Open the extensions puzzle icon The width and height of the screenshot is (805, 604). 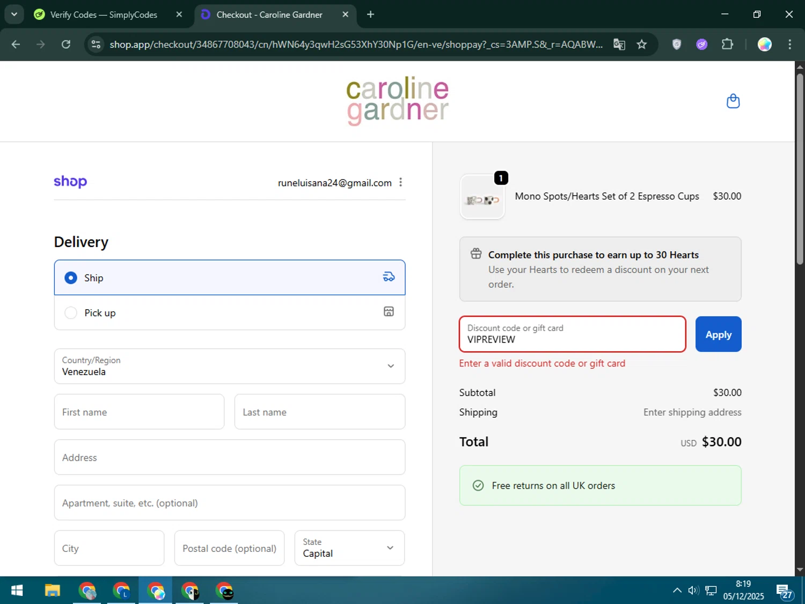(x=727, y=44)
